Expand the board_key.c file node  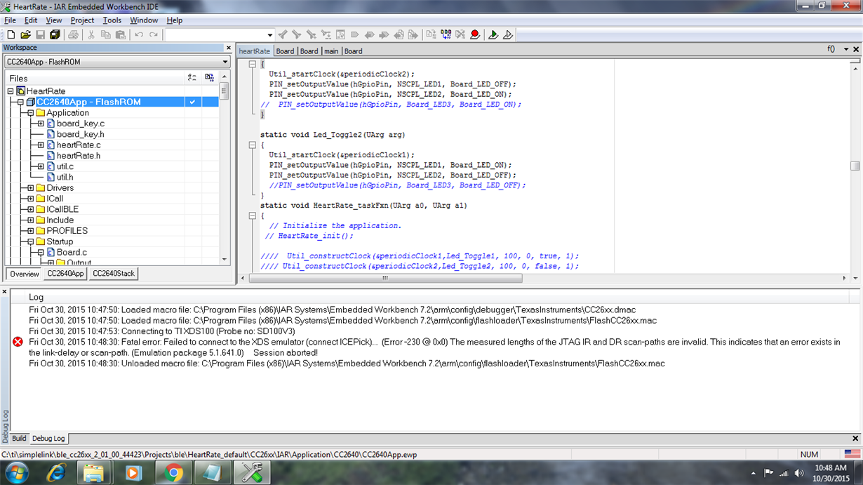(41, 124)
